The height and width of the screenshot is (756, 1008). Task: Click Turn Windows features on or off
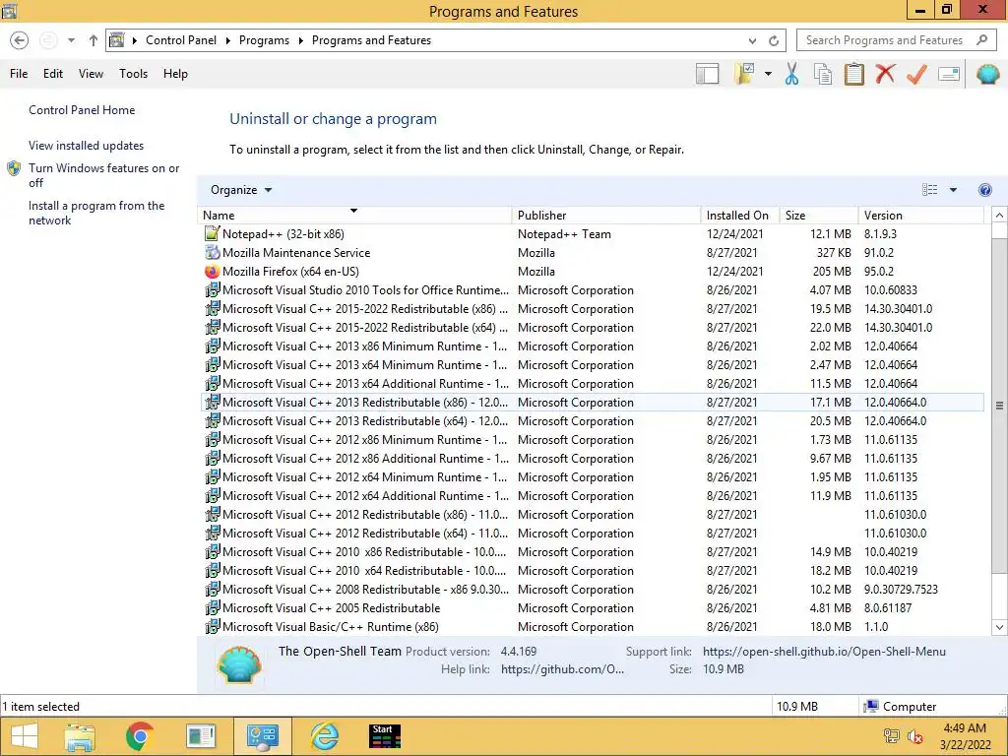103,175
